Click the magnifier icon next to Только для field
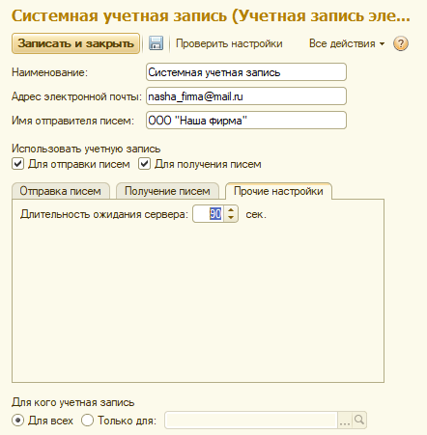Screen dimensions: 427x435 pyautogui.click(x=359, y=420)
